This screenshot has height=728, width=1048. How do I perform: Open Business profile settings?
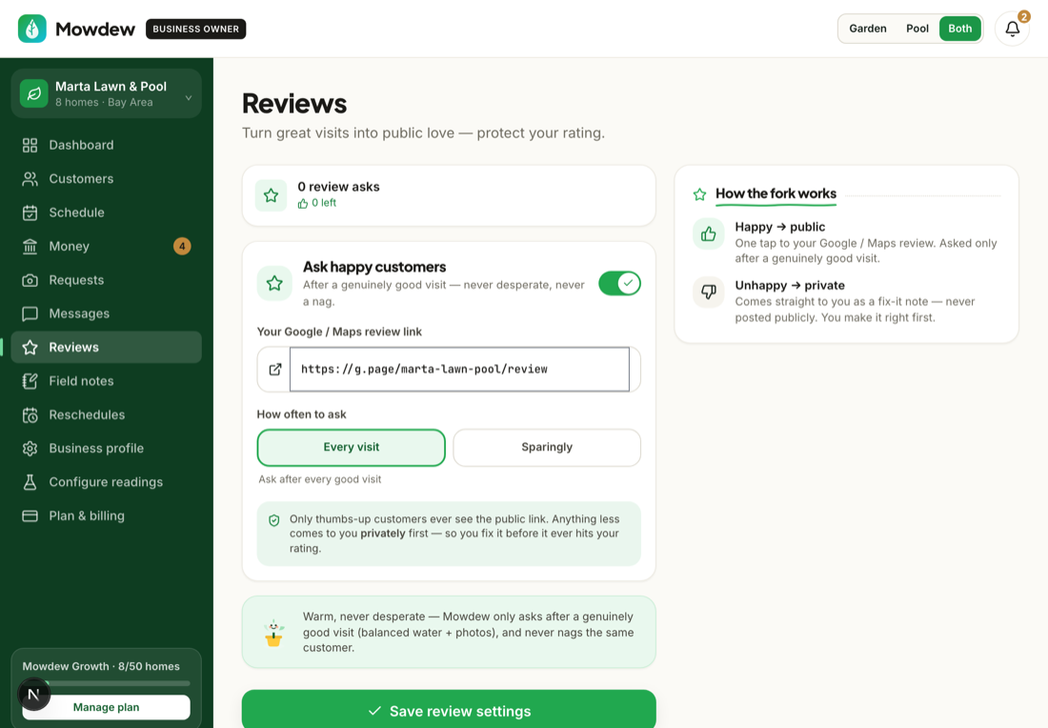point(107,449)
